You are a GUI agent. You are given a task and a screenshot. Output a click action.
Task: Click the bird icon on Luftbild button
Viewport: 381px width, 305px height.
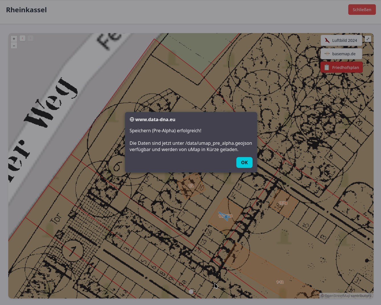point(327,40)
